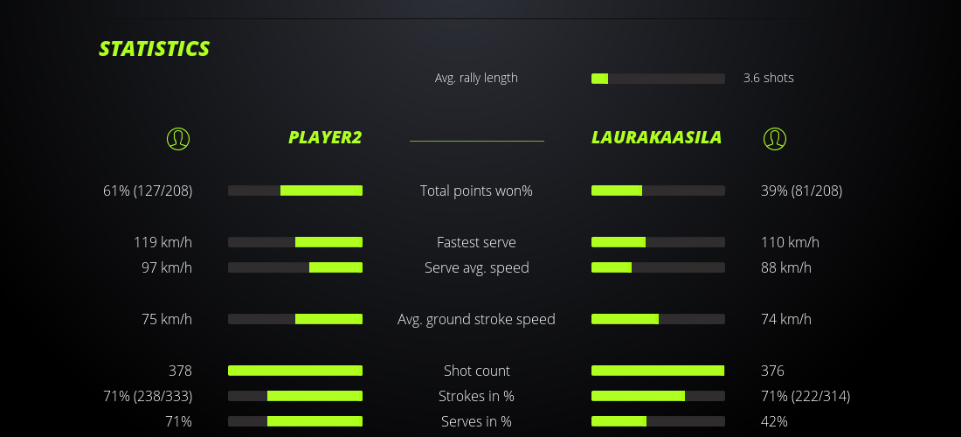This screenshot has height=437, width=961.
Task: Select the Avg. rally length label
Action: [x=476, y=78]
